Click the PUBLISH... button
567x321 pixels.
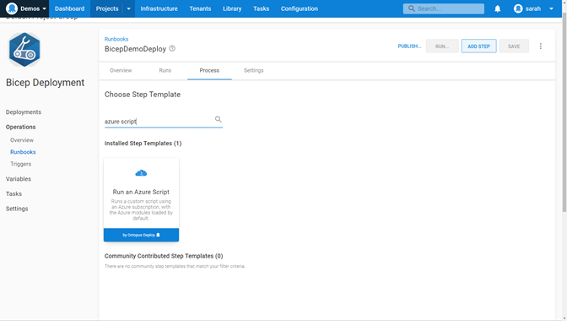pos(409,46)
